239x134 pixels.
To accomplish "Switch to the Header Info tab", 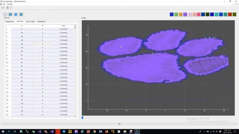I will click(x=10, y=22).
